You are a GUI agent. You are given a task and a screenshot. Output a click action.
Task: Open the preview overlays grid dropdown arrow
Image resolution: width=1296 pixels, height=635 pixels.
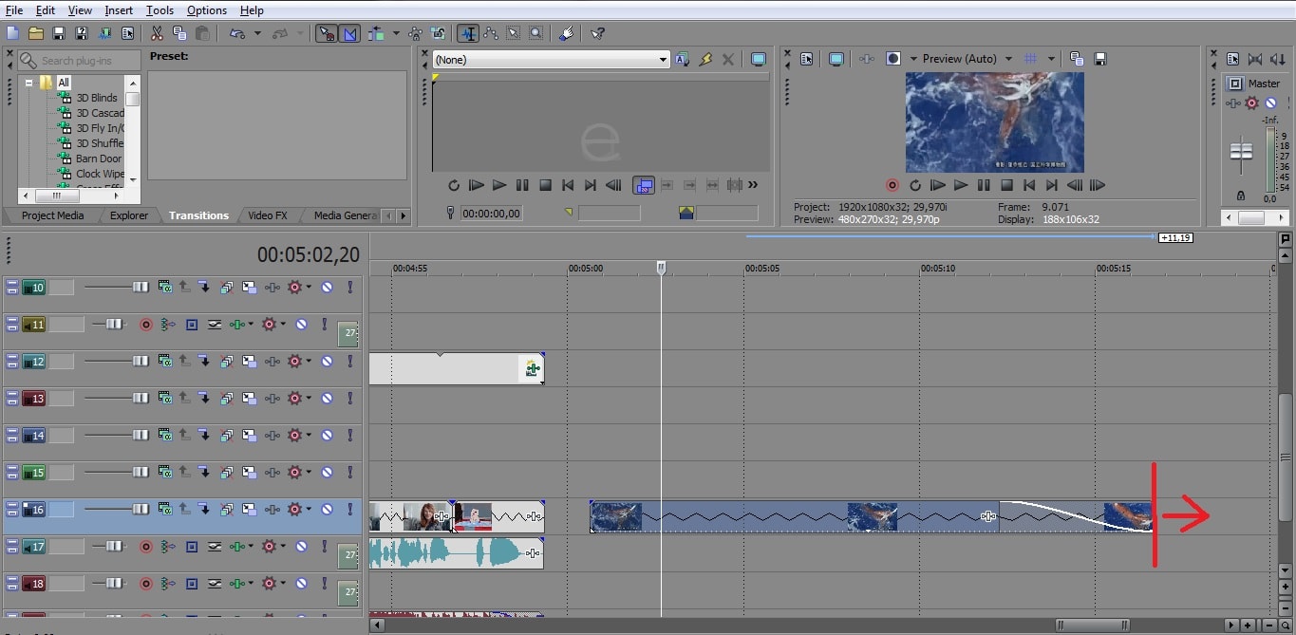click(1051, 59)
